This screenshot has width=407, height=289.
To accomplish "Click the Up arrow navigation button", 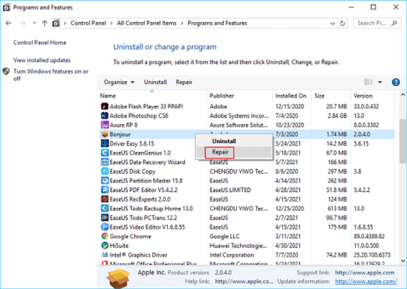I will click(x=45, y=23).
